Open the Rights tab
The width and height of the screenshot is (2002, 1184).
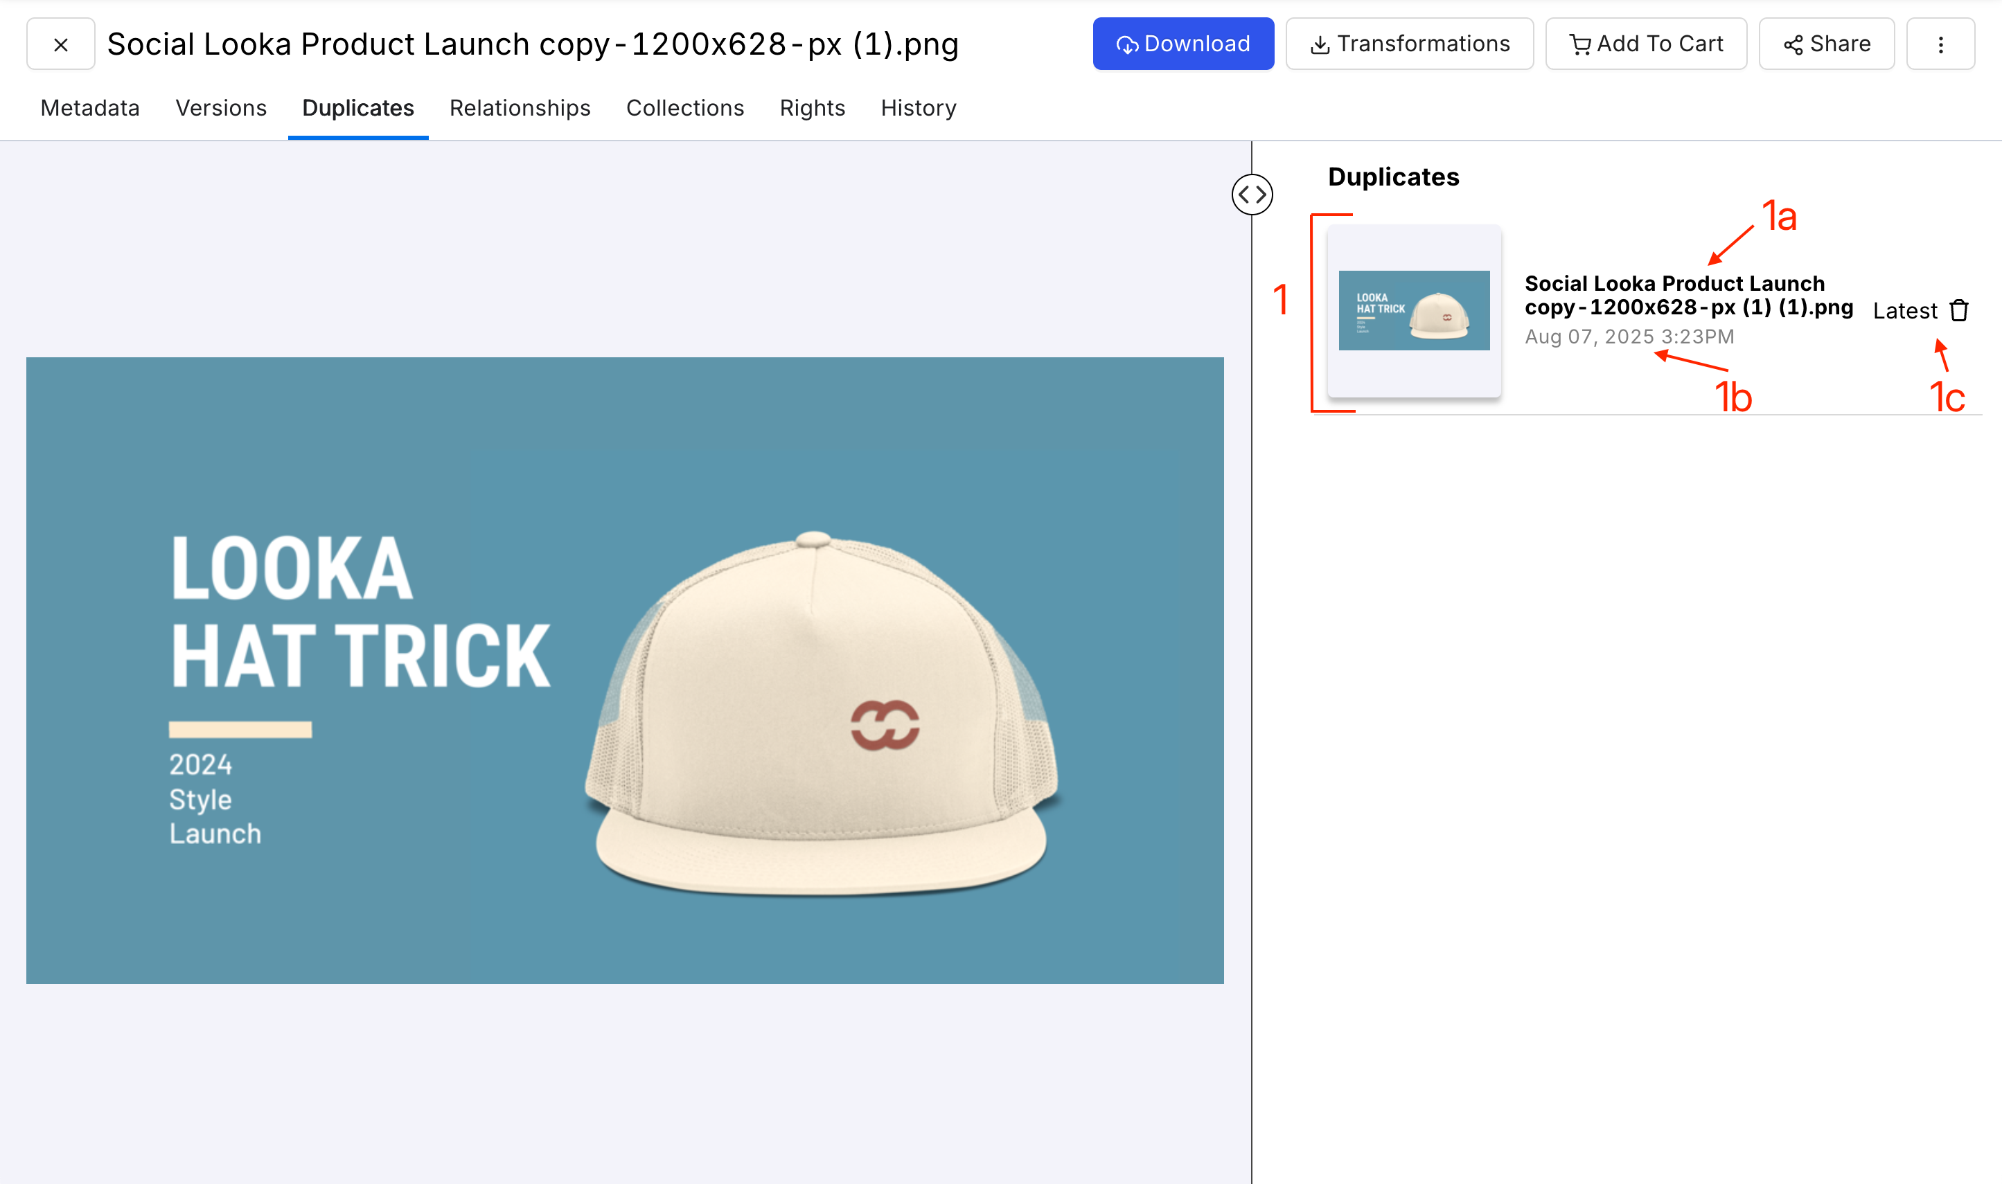pos(812,108)
